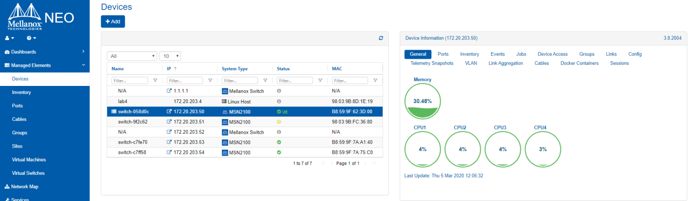Click the yellow warning status icon for switch-9f2c62
The width and height of the screenshot is (688, 201).
[279, 122]
